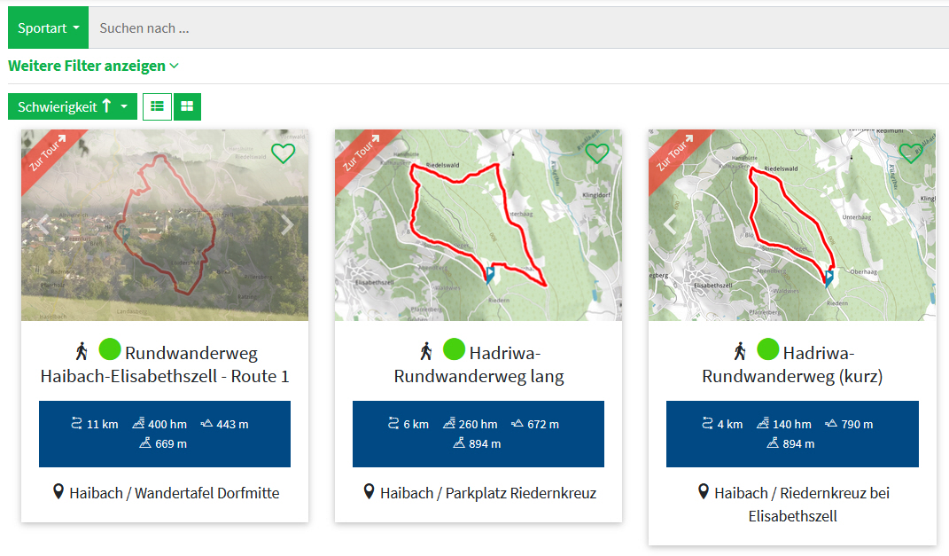
Task: Toggle heart on Hadriwa-Rundwanderweg lang card
Action: coord(597,153)
